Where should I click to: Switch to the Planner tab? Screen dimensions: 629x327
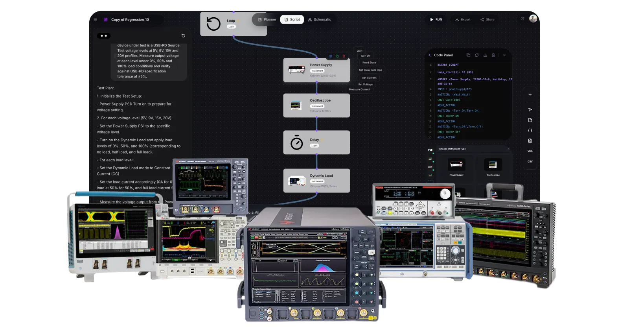(x=267, y=20)
